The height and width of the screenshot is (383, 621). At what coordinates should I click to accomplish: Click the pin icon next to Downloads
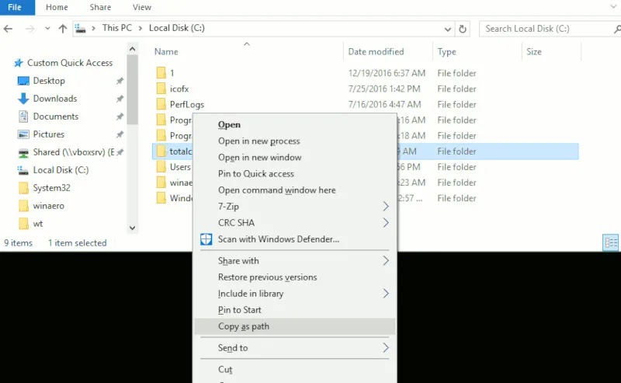point(120,99)
